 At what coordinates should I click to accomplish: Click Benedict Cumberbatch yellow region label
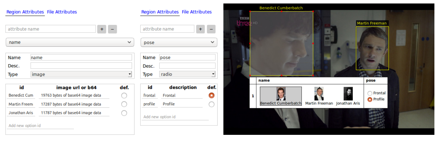[281, 8]
